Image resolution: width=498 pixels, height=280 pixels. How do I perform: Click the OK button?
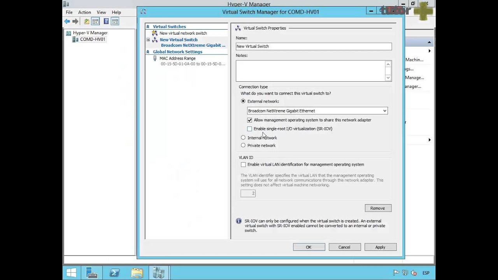click(x=309, y=247)
